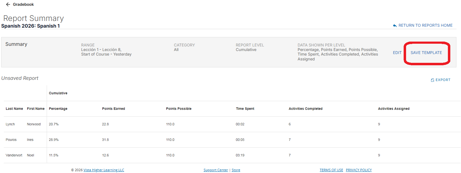
Task: Click the CATEGORY All value
Action: (x=176, y=50)
